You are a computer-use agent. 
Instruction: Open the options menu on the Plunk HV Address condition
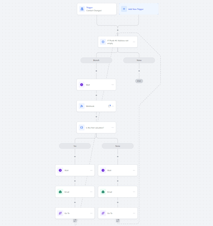134,42
